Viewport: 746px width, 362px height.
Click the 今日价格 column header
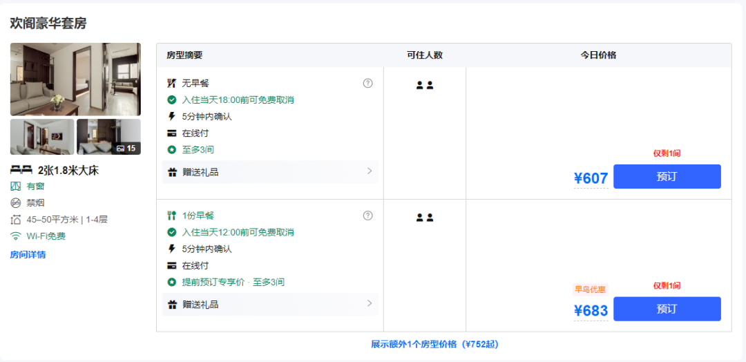(x=598, y=55)
